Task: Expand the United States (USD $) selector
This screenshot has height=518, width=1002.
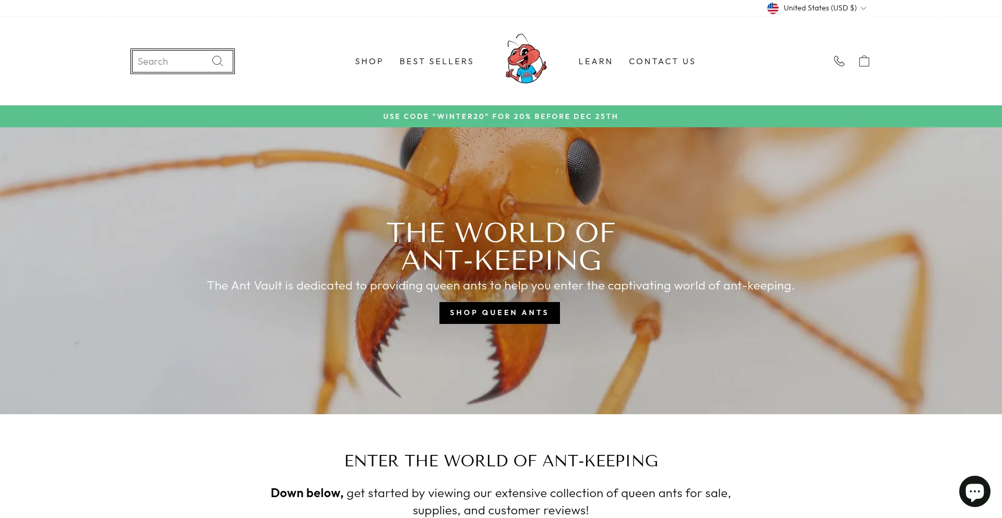Action: pyautogui.click(x=817, y=8)
